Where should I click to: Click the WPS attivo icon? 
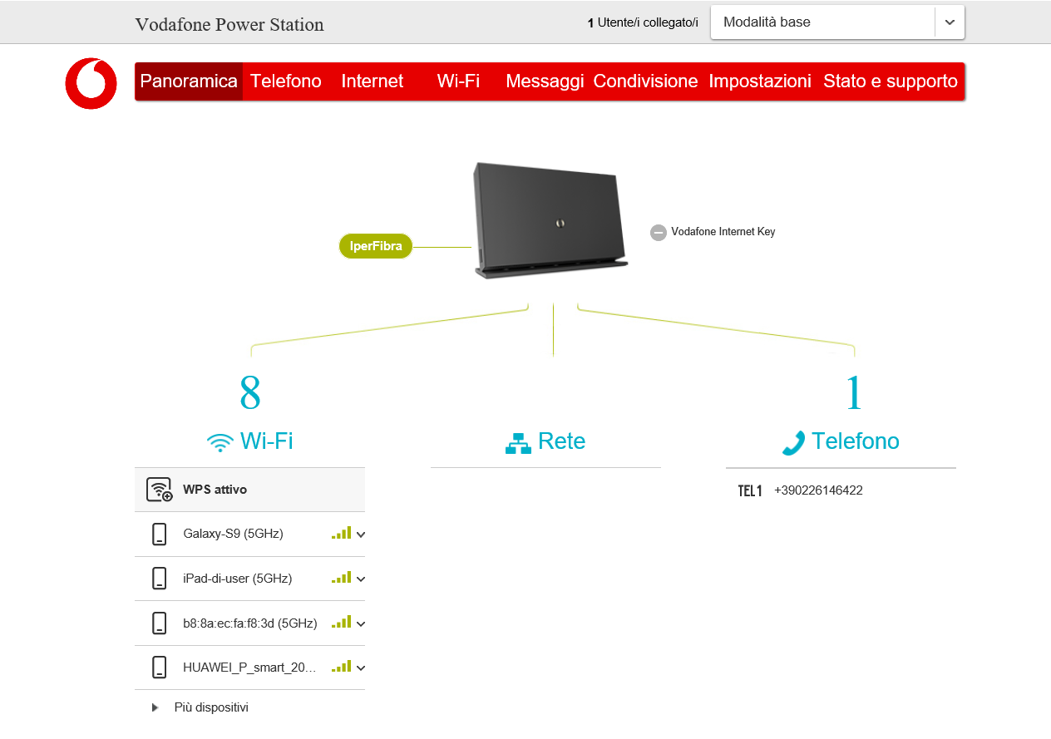point(159,490)
